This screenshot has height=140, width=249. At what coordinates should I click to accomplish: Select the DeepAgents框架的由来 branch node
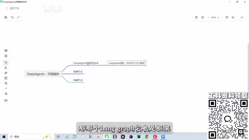86,63
